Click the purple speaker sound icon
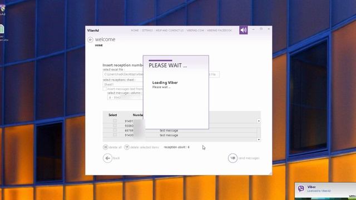 coord(243,30)
